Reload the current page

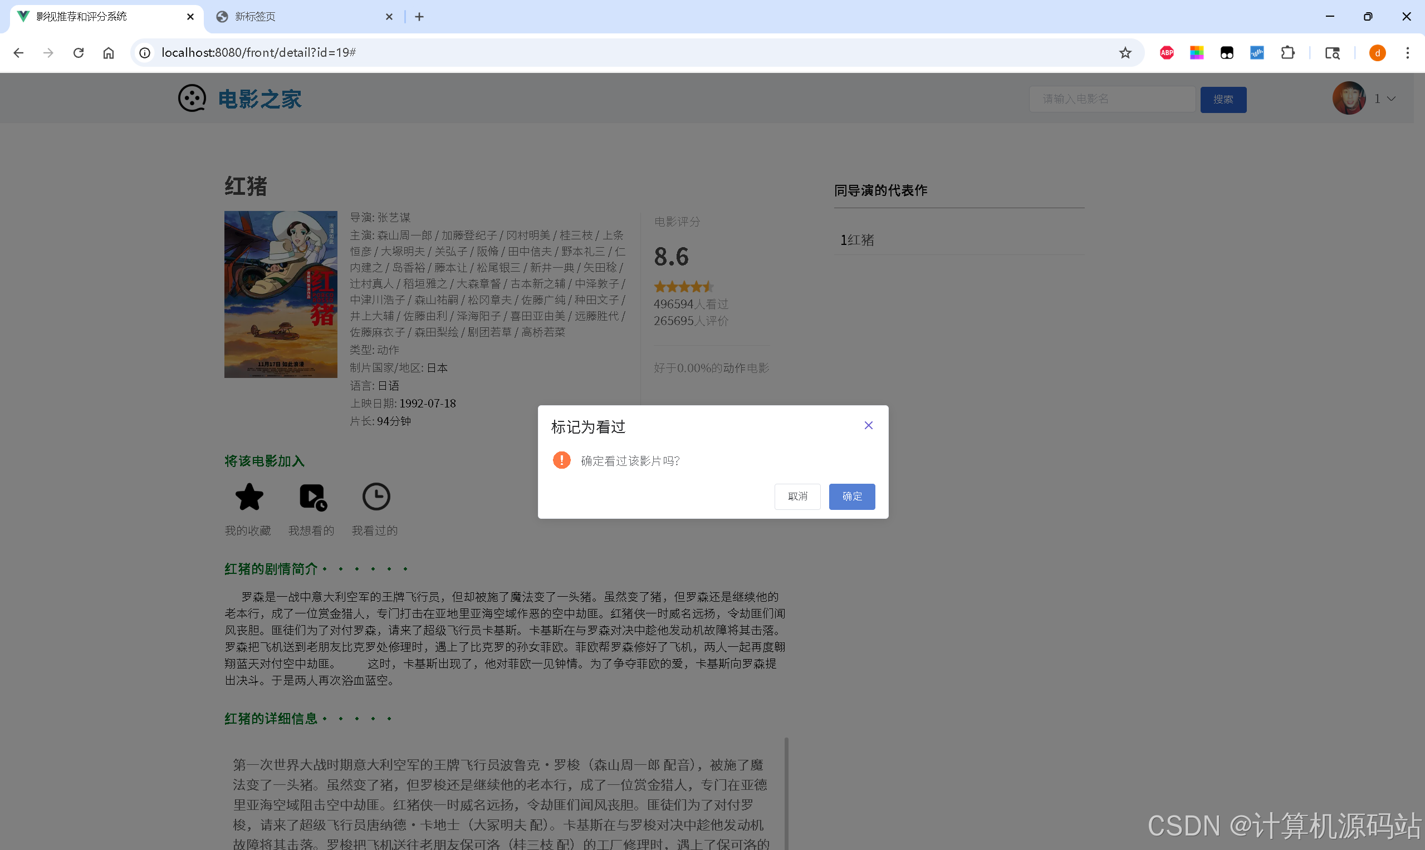pyautogui.click(x=79, y=53)
